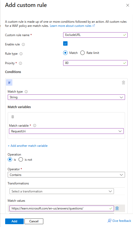This screenshot has width=133, height=227.
Task: Remove the RequestUri match variable trash icon
Action: tap(13, 117)
